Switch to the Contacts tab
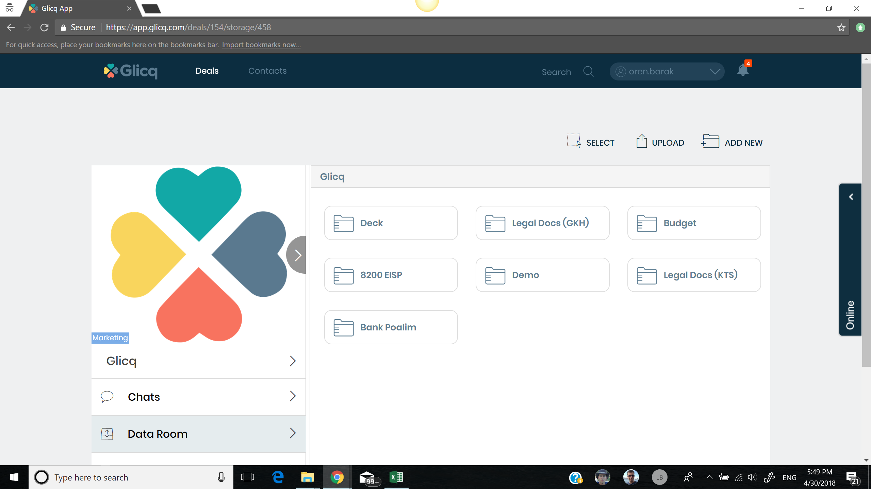The width and height of the screenshot is (871, 489). pos(267,71)
